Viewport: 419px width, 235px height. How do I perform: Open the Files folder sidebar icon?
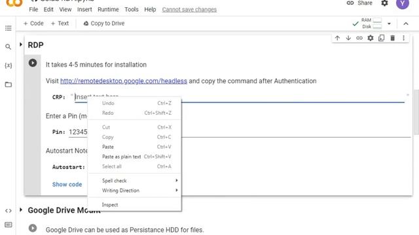click(9, 84)
